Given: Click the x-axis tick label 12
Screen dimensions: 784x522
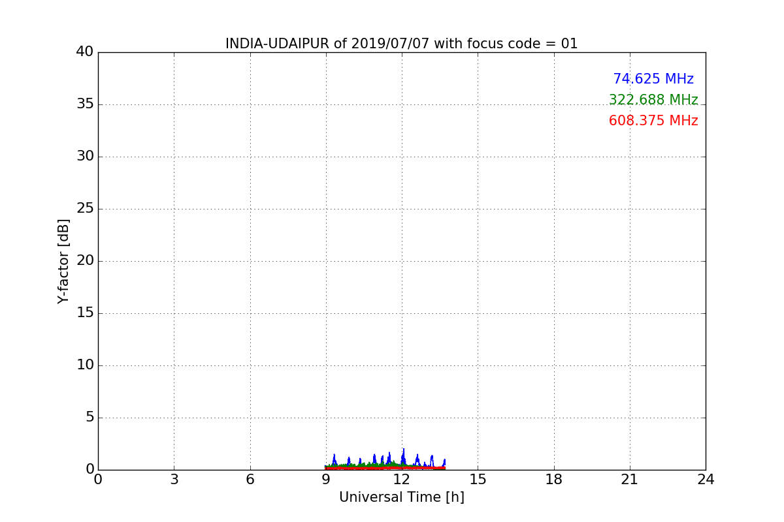Looking at the screenshot, I should point(402,480).
